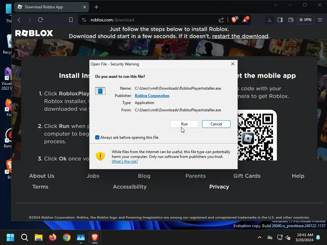Screen dimensions: 327x245
Task: Click the restart the download link
Action: [x=240, y=36]
